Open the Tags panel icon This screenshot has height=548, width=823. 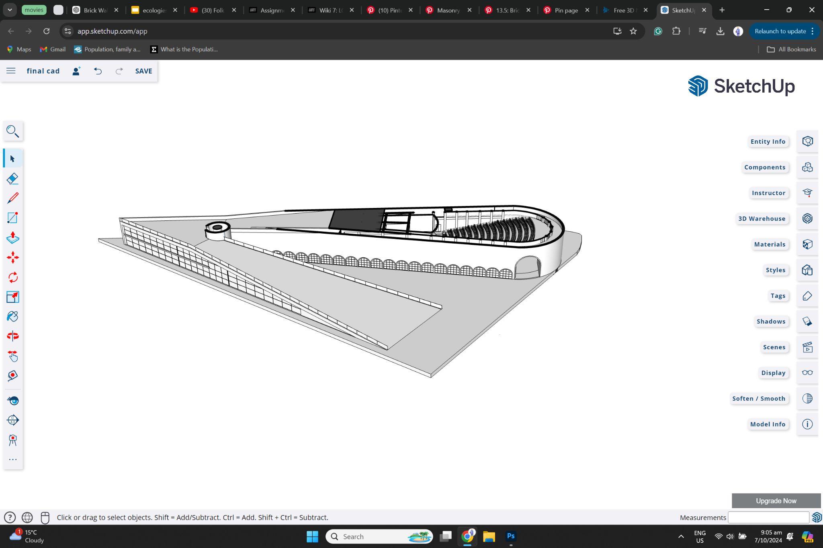pyautogui.click(x=807, y=296)
